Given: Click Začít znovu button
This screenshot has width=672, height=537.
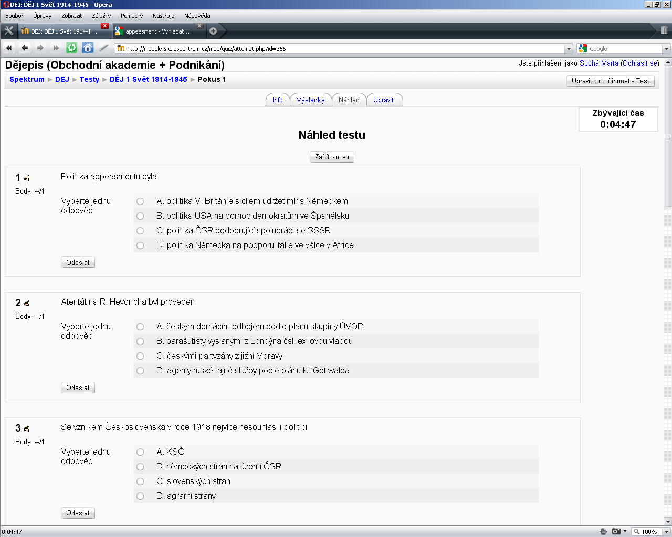Looking at the screenshot, I should (332, 157).
